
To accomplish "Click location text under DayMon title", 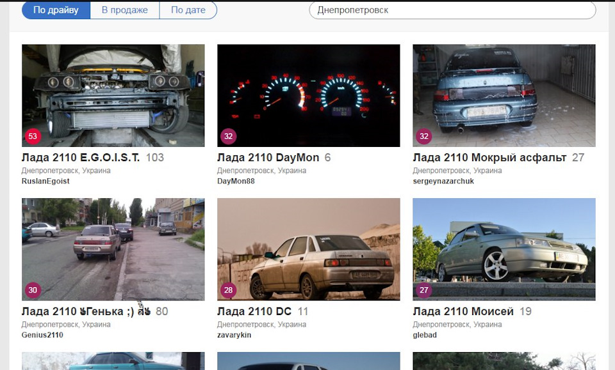I will coord(261,171).
